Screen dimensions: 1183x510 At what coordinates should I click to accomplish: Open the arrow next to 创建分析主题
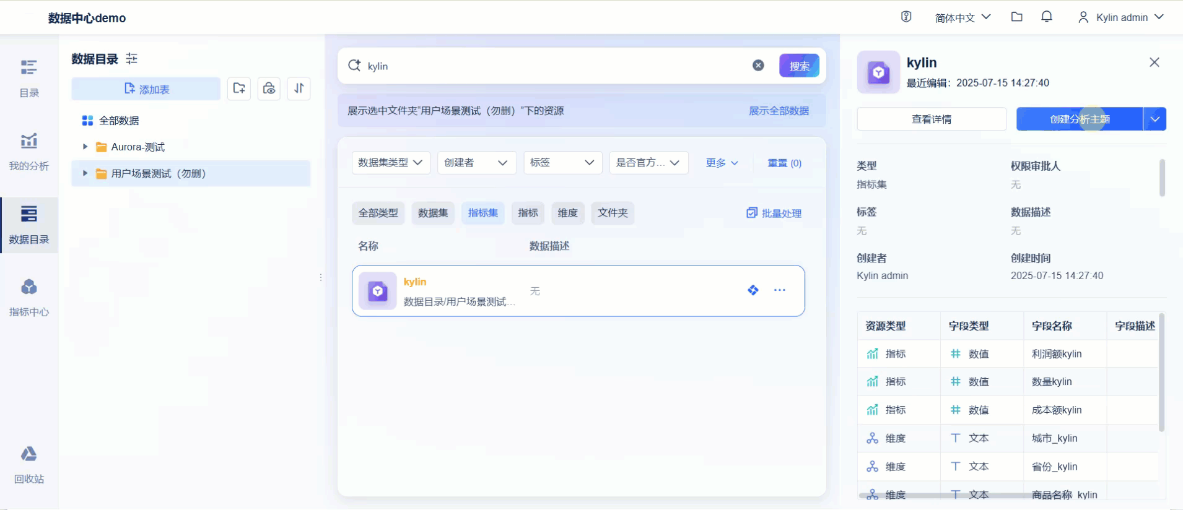[1155, 119]
